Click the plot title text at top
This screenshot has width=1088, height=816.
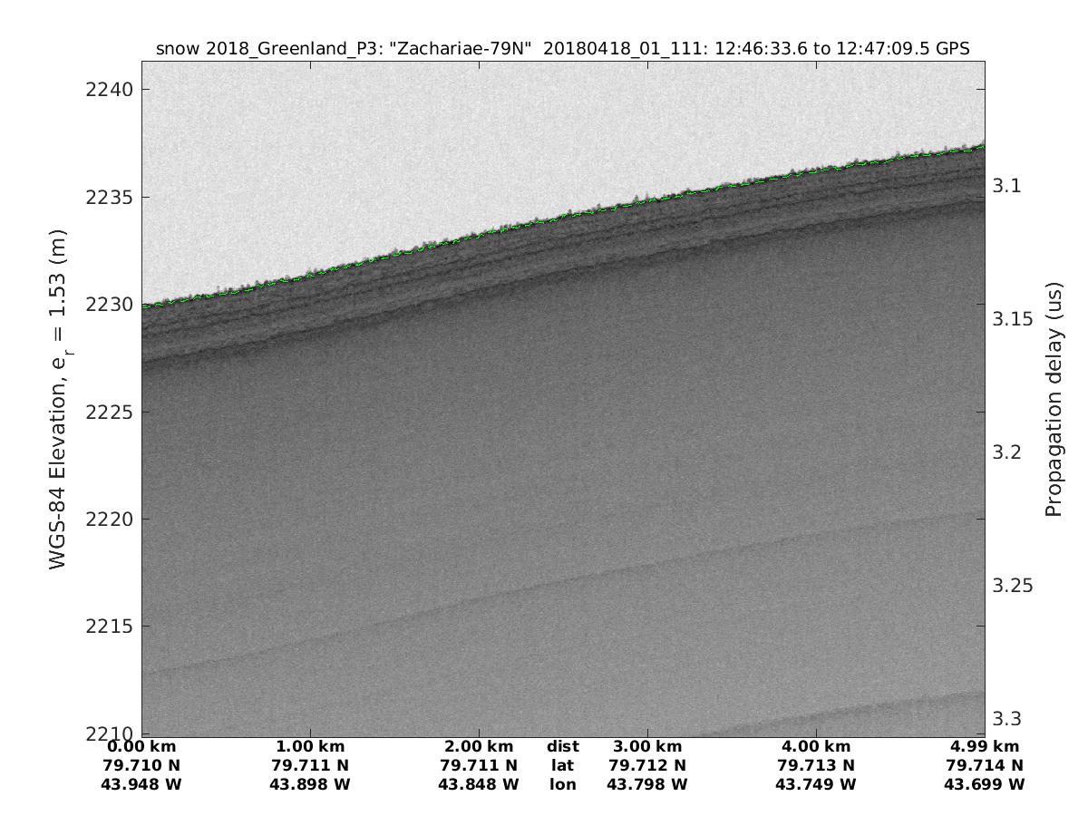563,49
